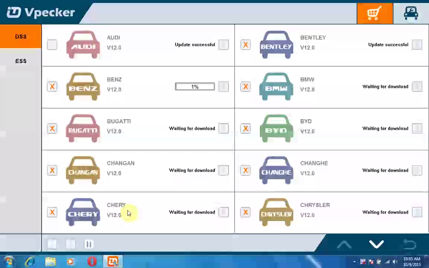Switch to ESS tab
This screenshot has height=268, width=429.
pyautogui.click(x=21, y=61)
